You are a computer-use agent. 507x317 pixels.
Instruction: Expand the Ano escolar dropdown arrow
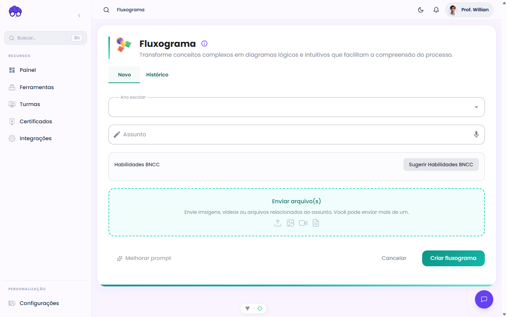pyautogui.click(x=476, y=107)
